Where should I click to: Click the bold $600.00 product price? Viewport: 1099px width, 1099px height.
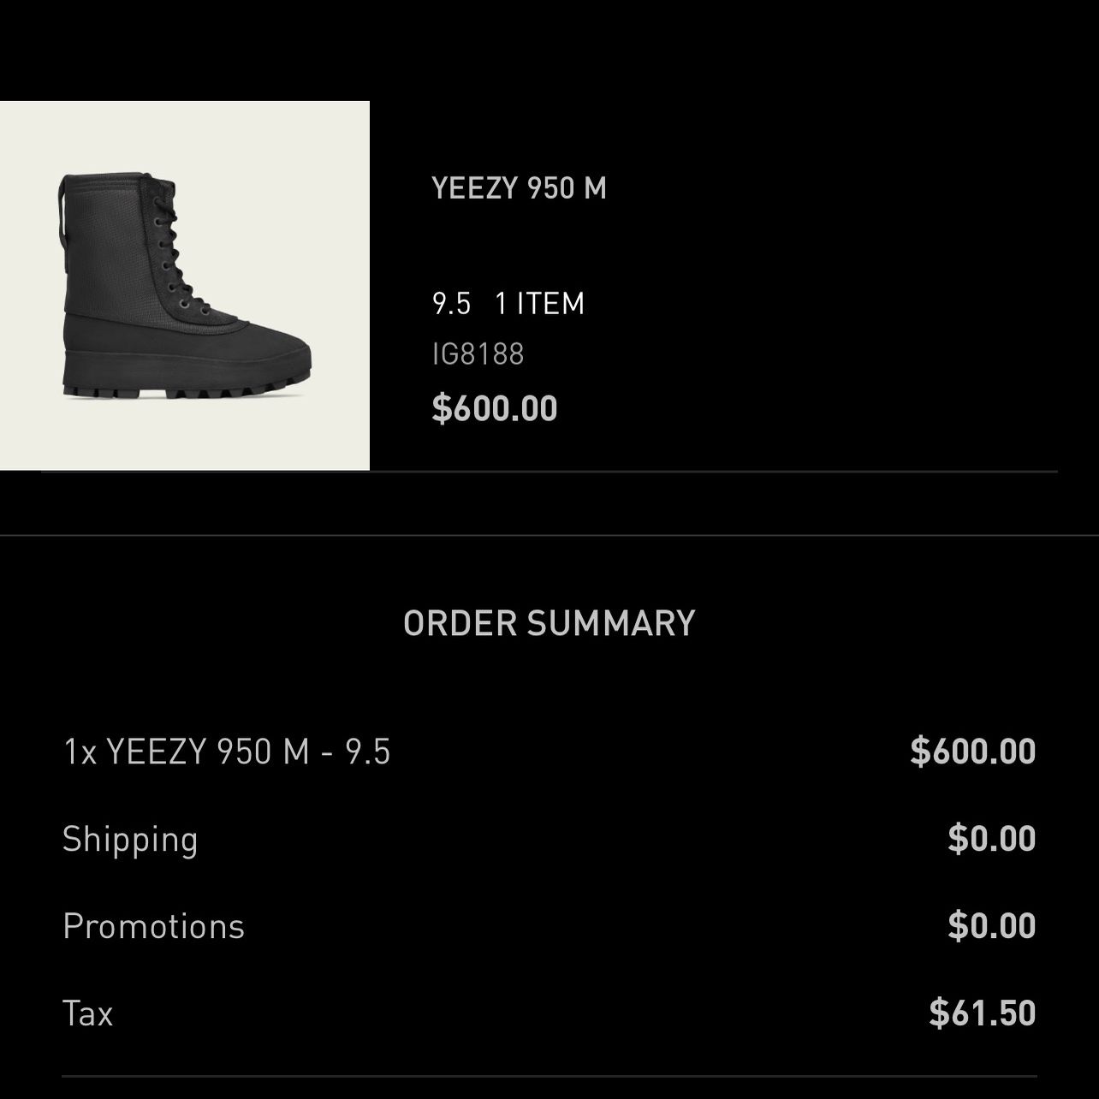pyautogui.click(x=495, y=407)
